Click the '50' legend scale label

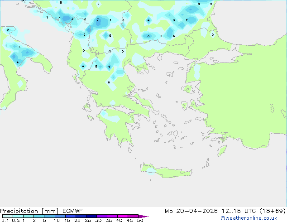[140, 220]
